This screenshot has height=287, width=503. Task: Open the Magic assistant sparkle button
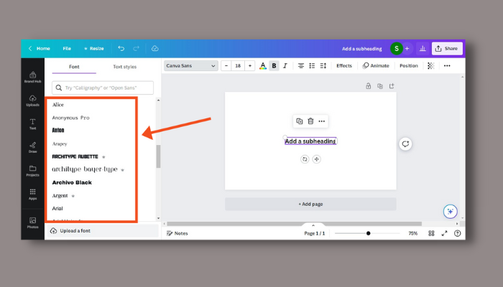coord(451,212)
